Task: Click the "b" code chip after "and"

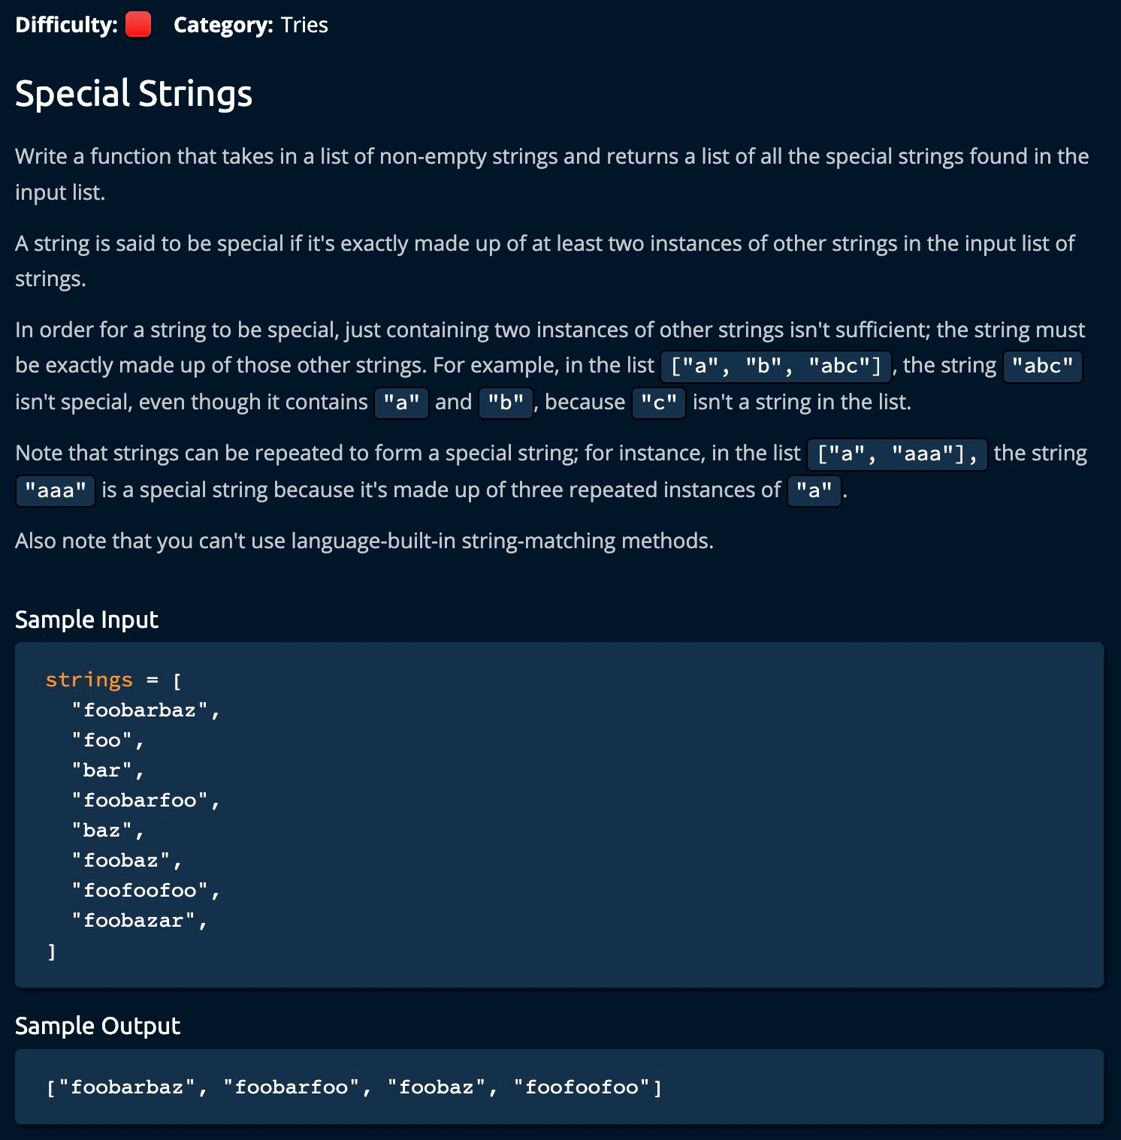Action: click(506, 403)
